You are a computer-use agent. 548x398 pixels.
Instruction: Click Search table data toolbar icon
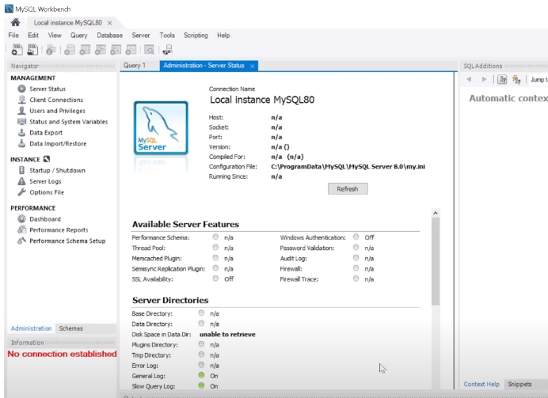pos(149,50)
